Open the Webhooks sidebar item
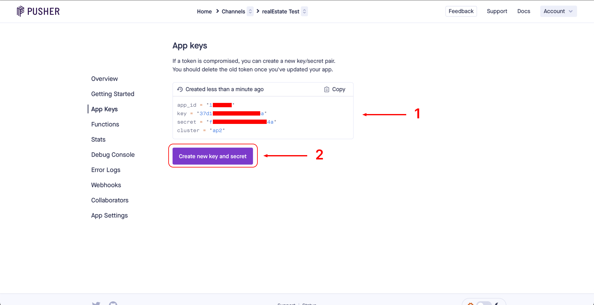The image size is (594, 305). [106, 185]
